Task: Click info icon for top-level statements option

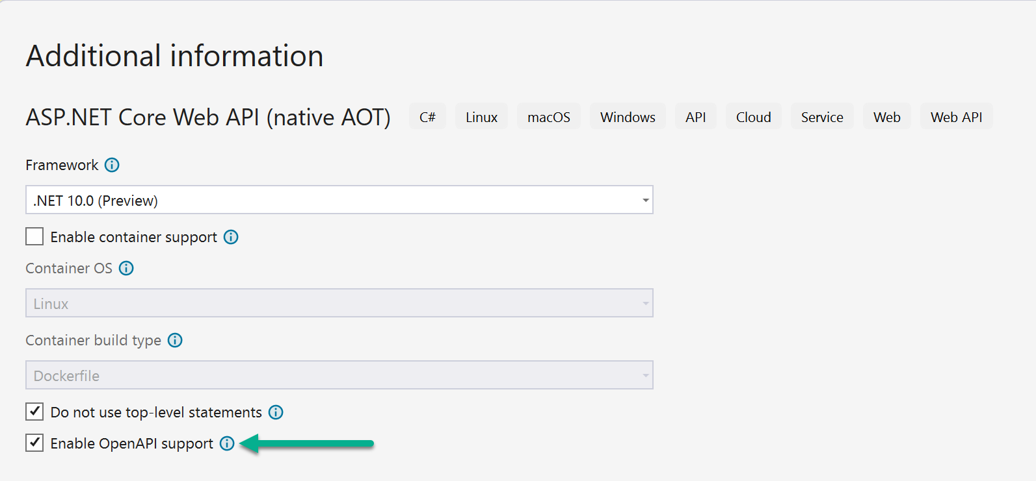Action: click(x=276, y=412)
